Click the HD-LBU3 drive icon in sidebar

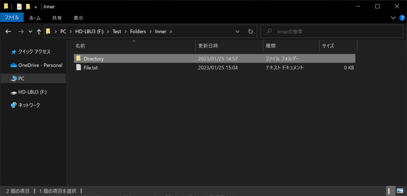tap(14, 92)
